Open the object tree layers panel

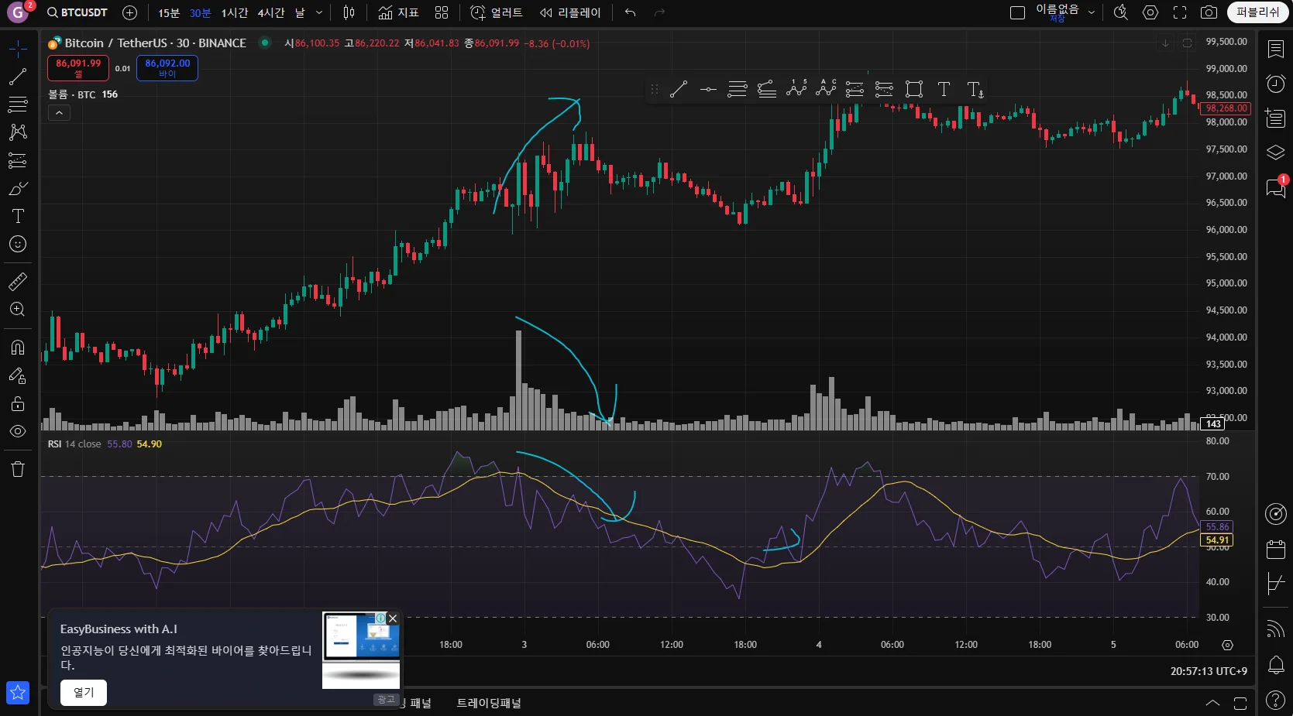click(1275, 152)
